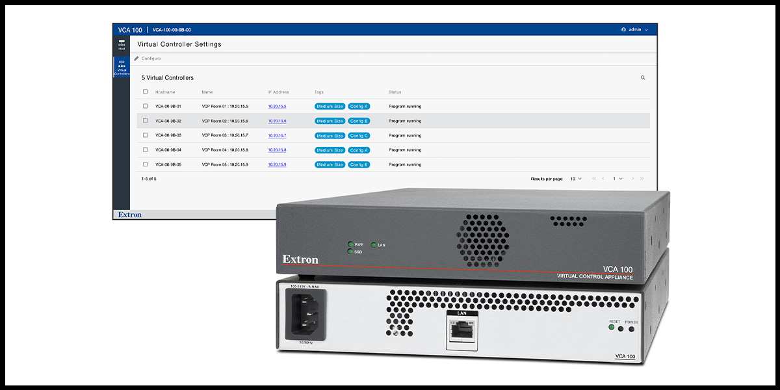Click the Configure button

148,58
